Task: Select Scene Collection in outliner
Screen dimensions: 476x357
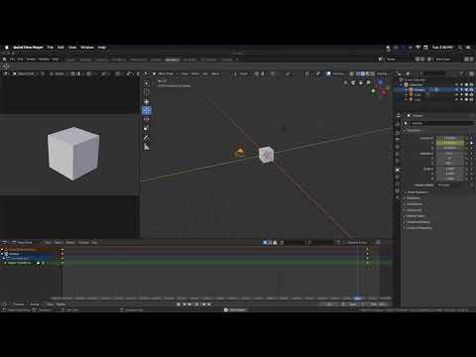Action: [416, 80]
